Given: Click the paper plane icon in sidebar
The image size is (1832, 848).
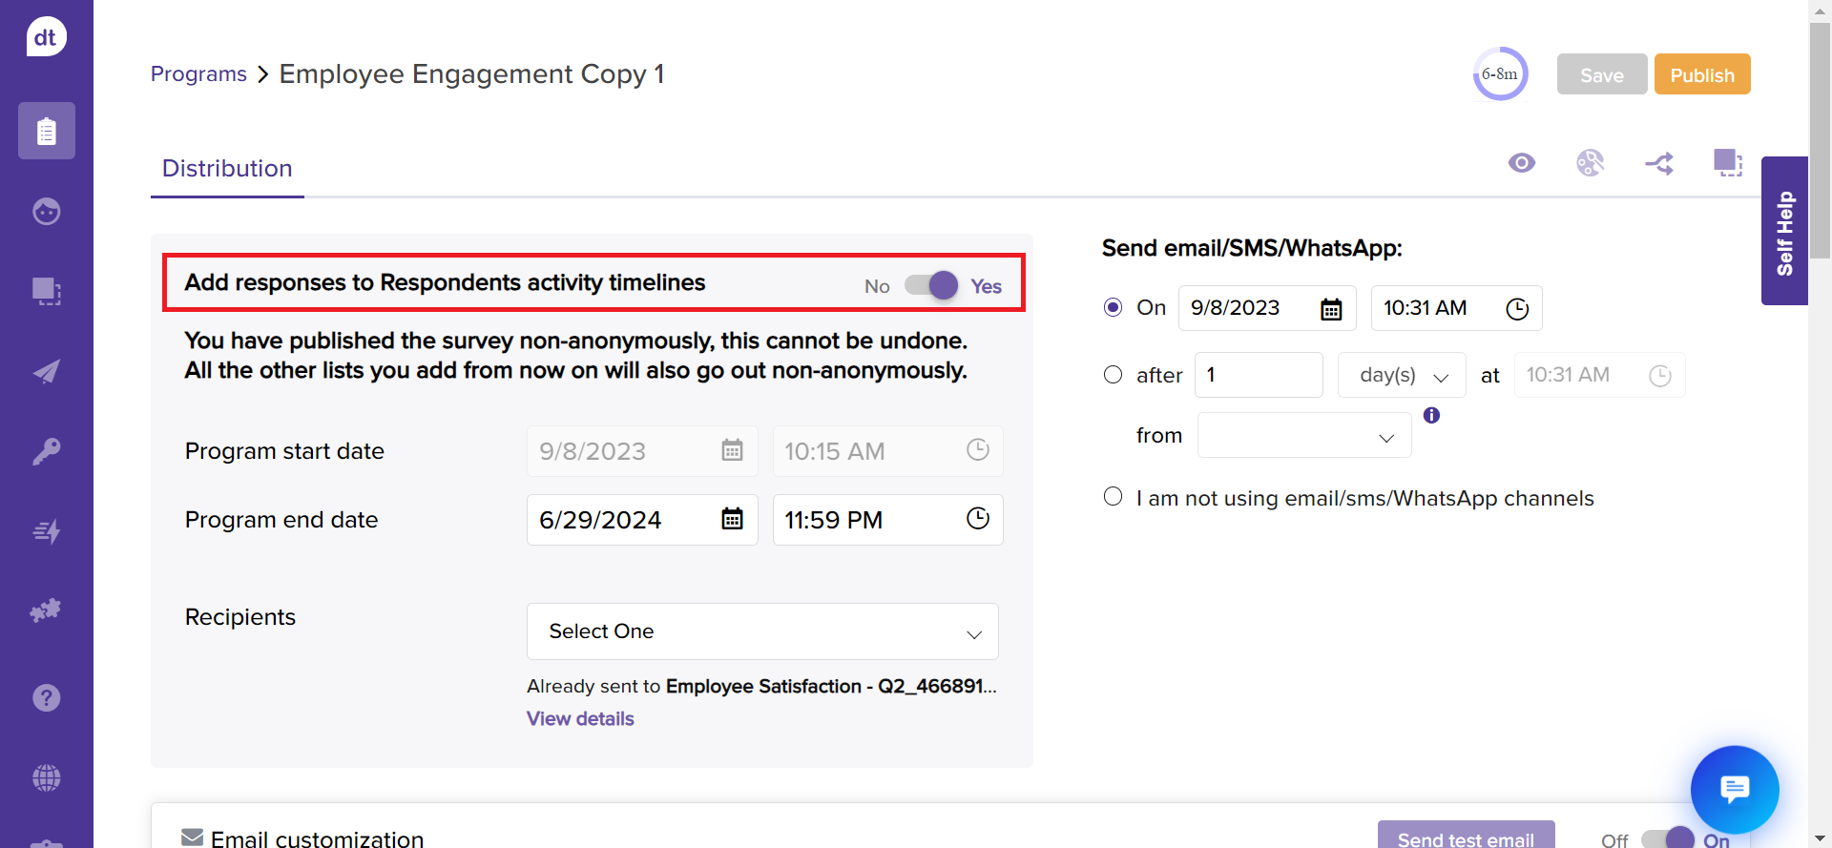Looking at the screenshot, I should [x=46, y=371].
